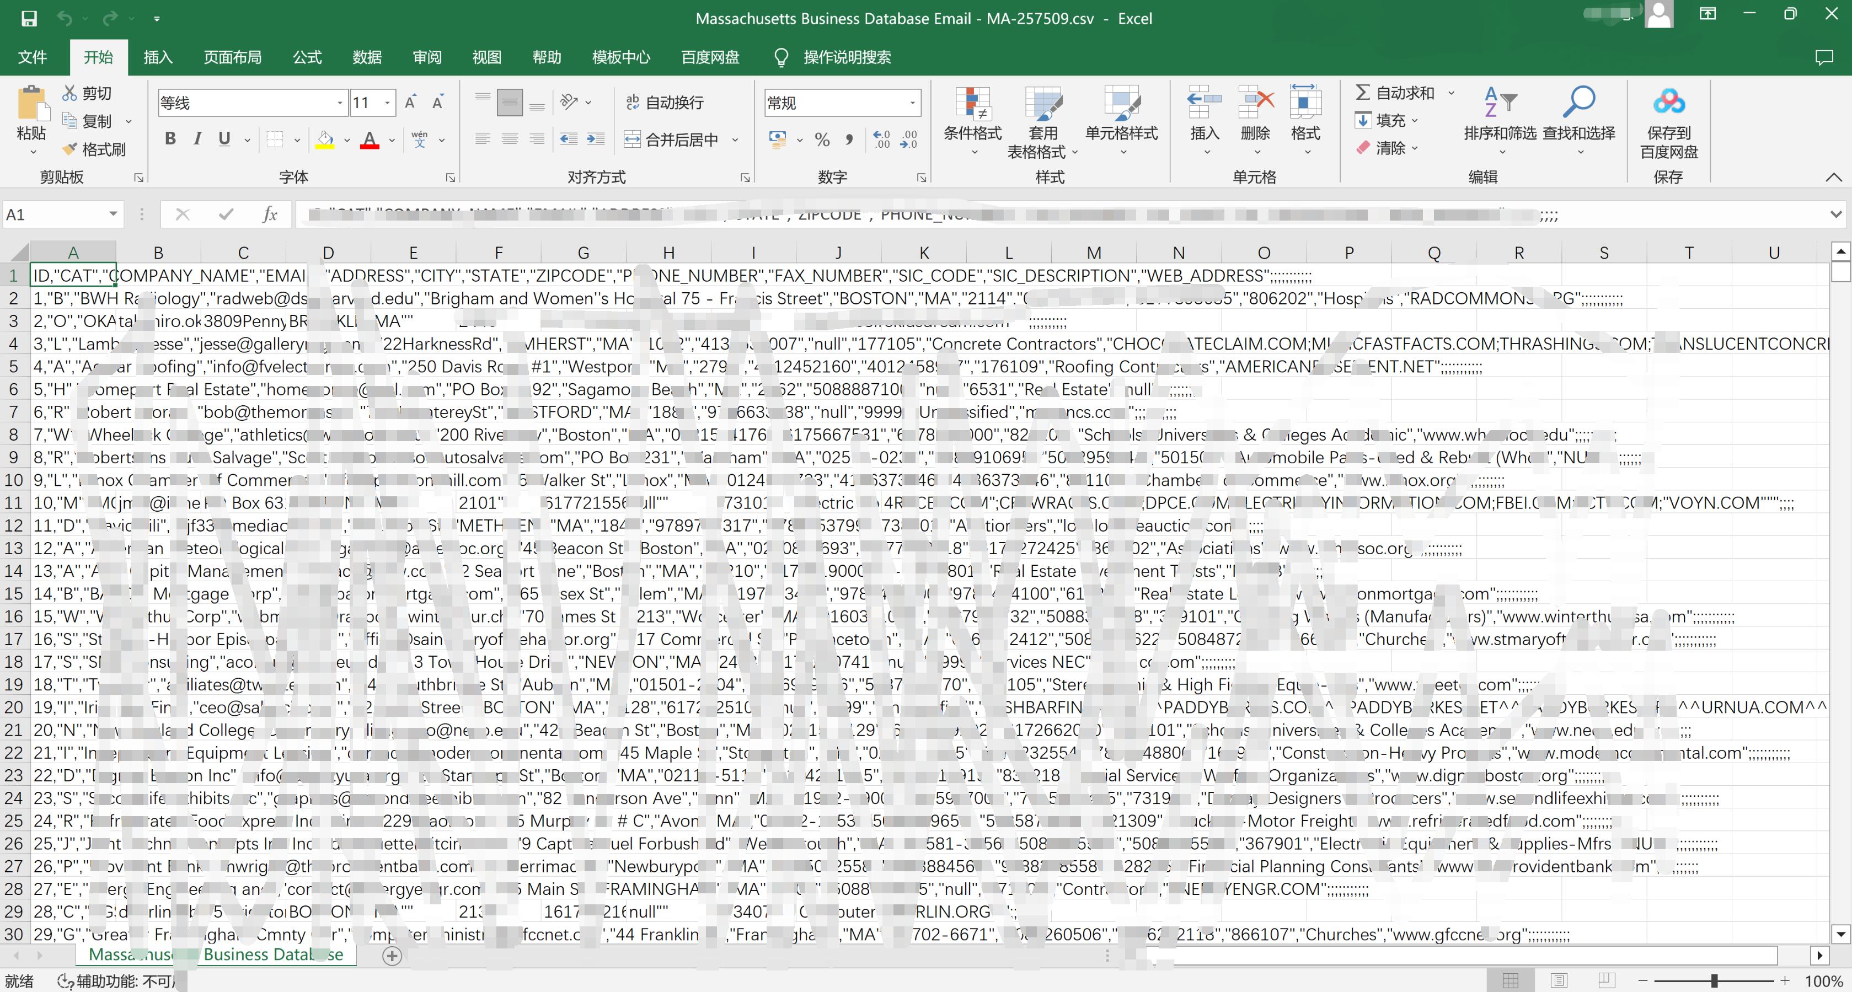Click 保存到百度网盘 cloud icon
Screen dimensions: 1852x992
[x=1669, y=102]
